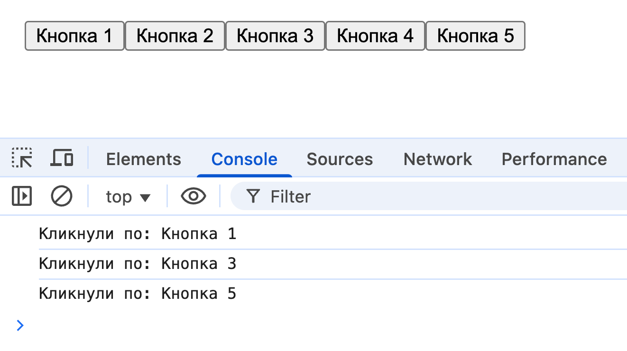Clear the console with the ban icon
This screenshot has height=351, width=627.
click(x=62, y=196)
